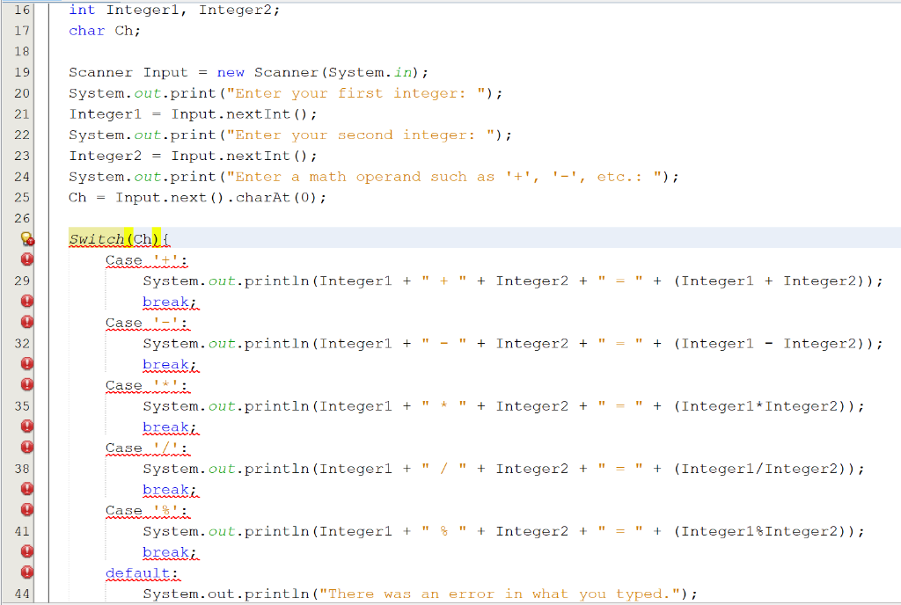Click the lightbulb hint icon beside the Switch line
The image size is (901, 605).
point(26,237)
